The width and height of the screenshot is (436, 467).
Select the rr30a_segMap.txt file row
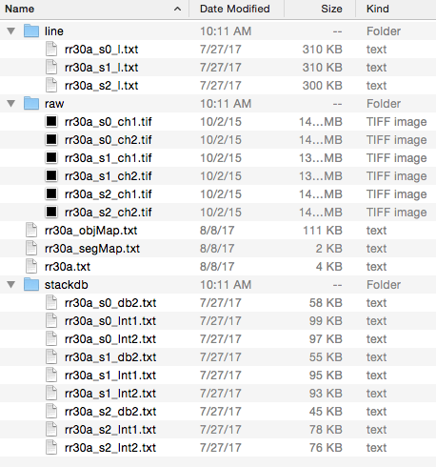pyautogui.click(x=218, y=249)
